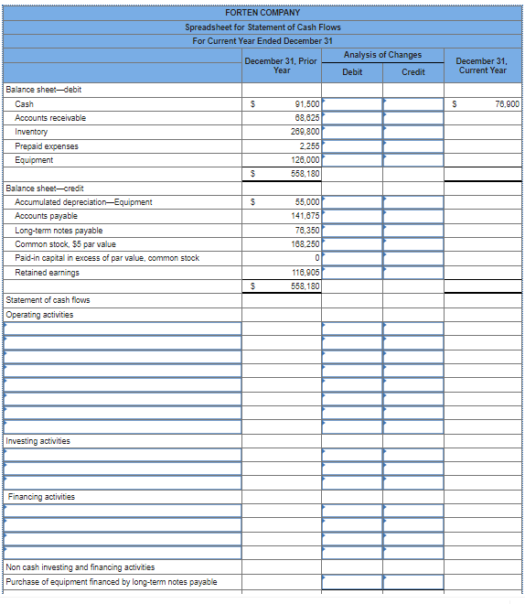Viewport: 525px width, 604px height.
Task: Click Paid-in capital in excess credit cell
Action: pos(413,258)
